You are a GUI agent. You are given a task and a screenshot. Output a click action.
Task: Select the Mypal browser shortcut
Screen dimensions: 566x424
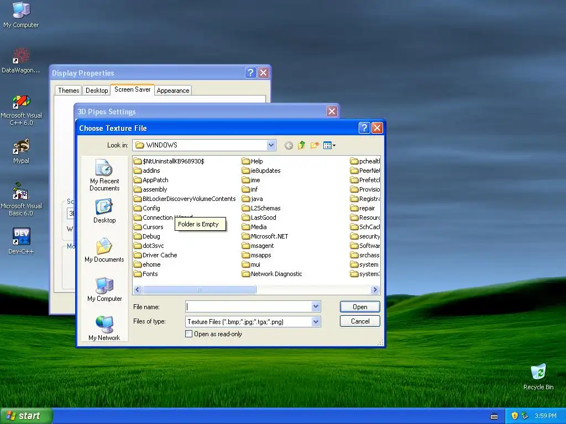(x=21, y=151)
